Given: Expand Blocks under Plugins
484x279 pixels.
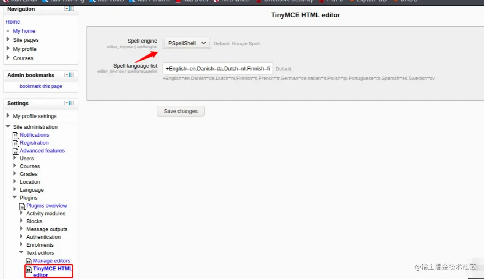Looking at the screenshot, I should pyautogui.click(x=22, y=221).
